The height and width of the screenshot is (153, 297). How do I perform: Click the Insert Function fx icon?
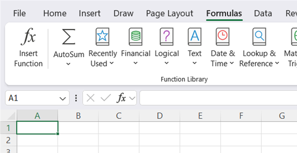[28, 36]
